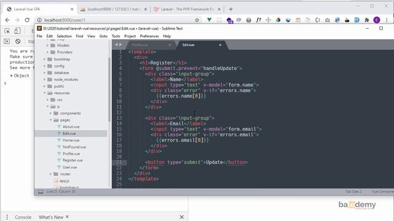394x221 pixels.
Task: Bookmark this page with the star icon
Action: [197, 20]
